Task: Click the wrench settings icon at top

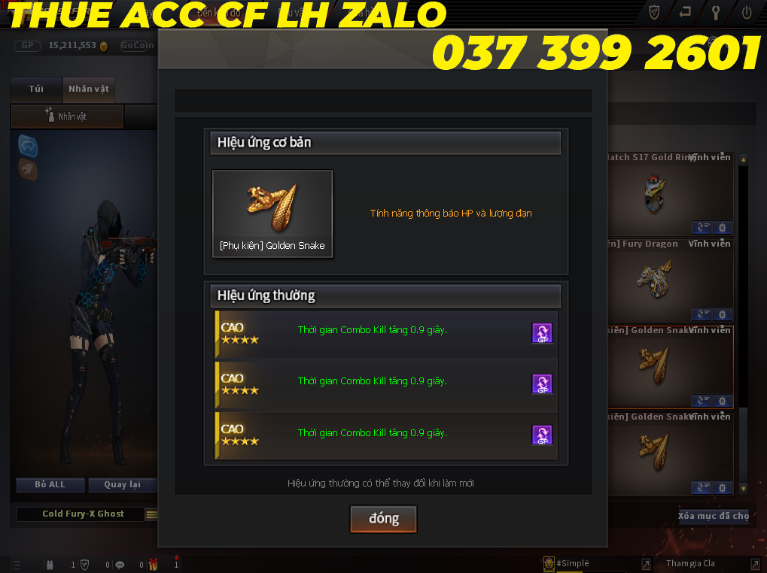Action: (x=716, y=12)
